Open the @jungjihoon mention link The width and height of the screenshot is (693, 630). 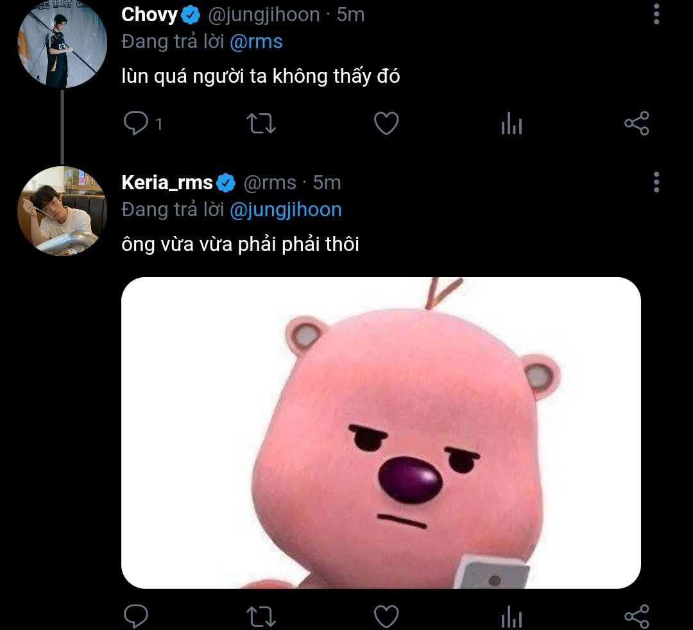pos(286,210)
